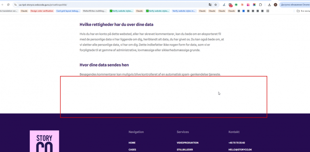Click the pink gradient square extension
The height and width of the screenshot is (152, 310).
pyautogui.click(x=248, y=5)
